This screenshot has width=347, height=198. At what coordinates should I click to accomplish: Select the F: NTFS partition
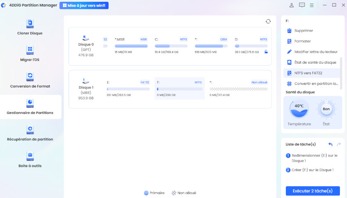(180, 88)
